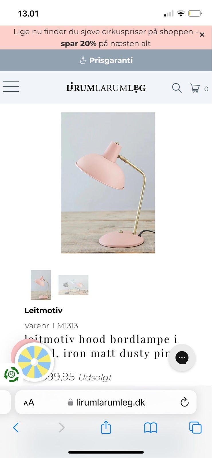
Task: Show open Safari tabs
Action: click(x=195, y=428)
